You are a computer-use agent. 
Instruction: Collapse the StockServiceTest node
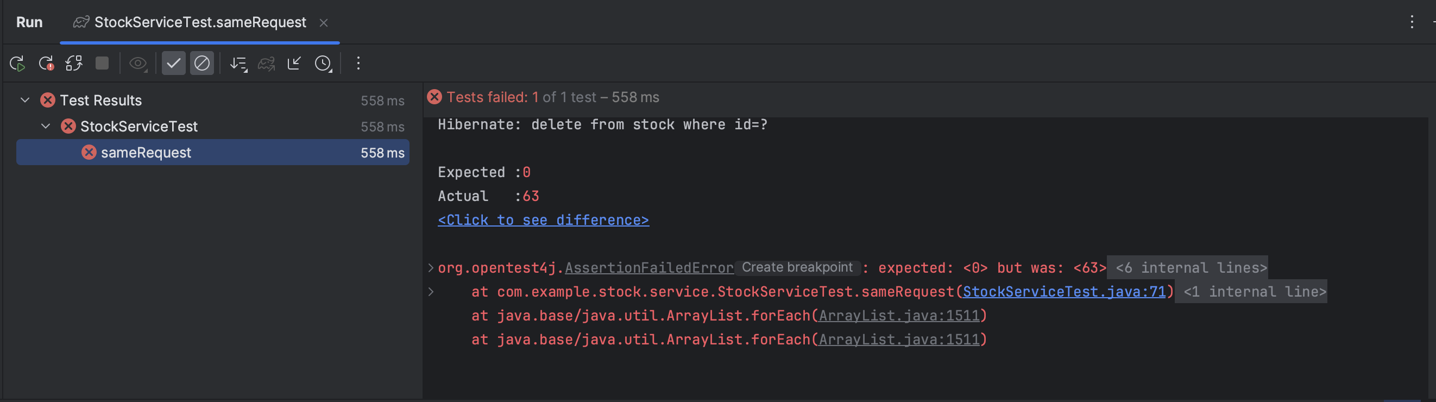point(46,127)
